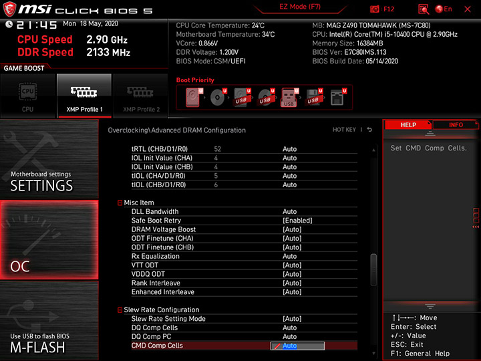Select the tIOL (CHA/D1/R0) row
Viewport: 481px width, 361px height.
coord(245,176)
